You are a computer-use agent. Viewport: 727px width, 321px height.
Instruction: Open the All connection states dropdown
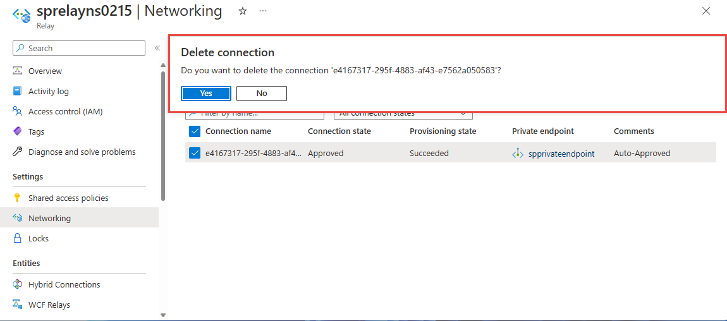click(x=403, y=114)
